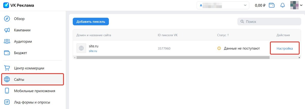Click the site.ru site name title
The width and height of the screenshot is (305, 109).
point(94,46)
